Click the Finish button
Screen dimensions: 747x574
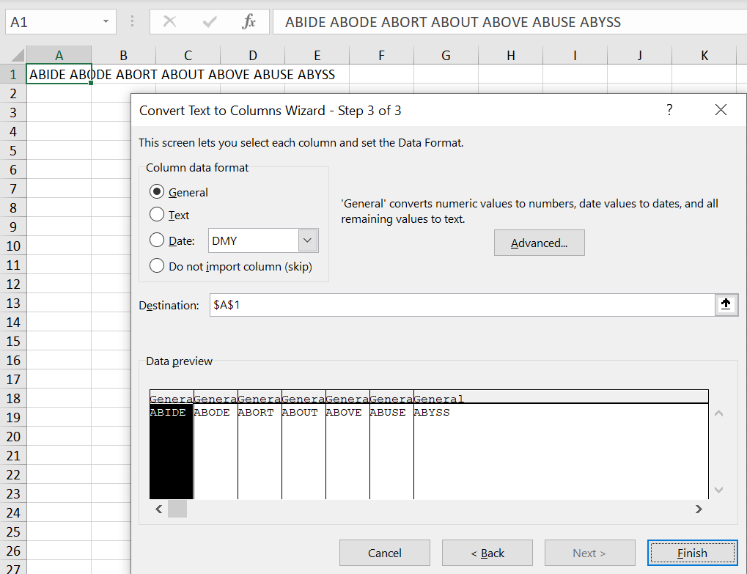coord(692,553)
